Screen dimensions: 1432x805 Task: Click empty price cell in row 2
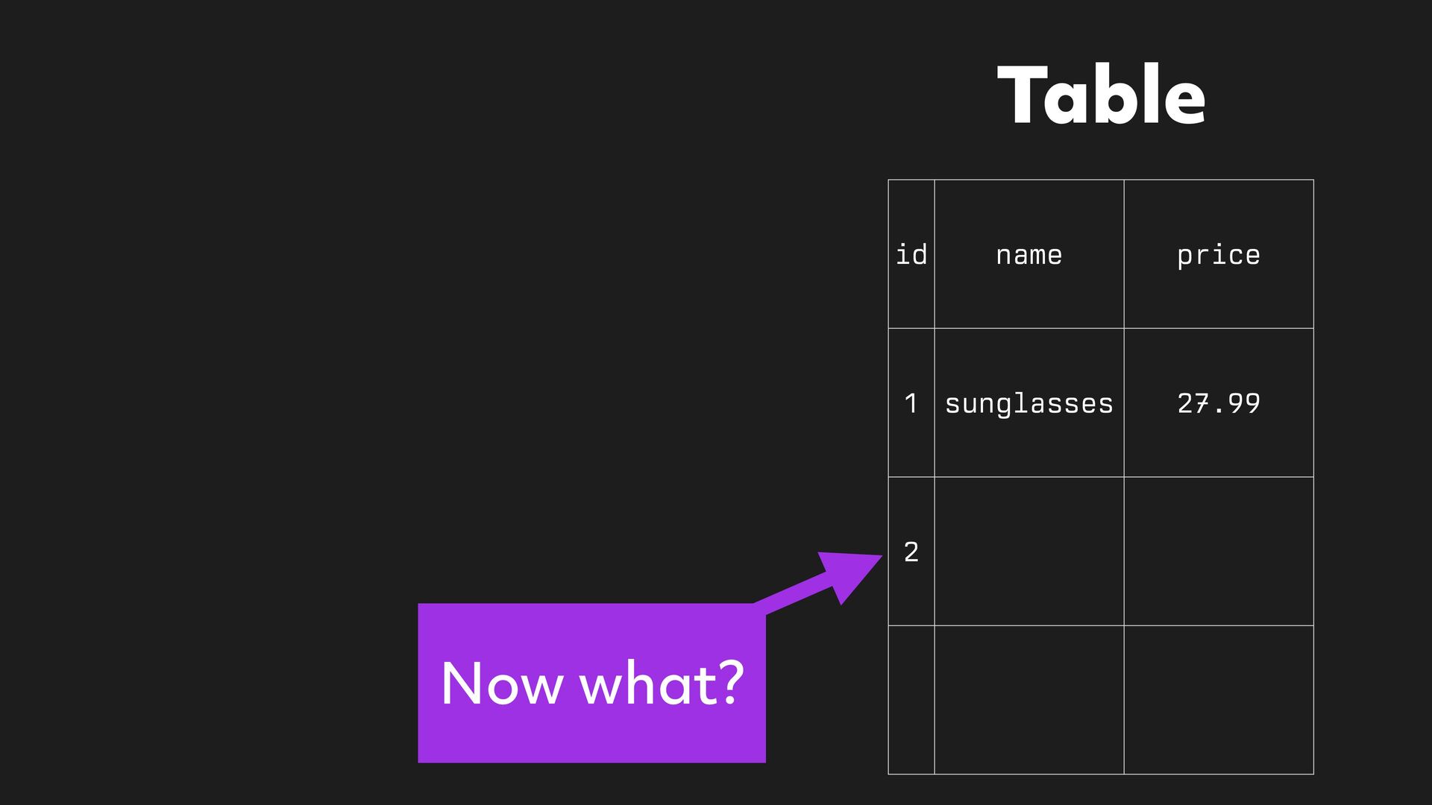click(1218, 552)
